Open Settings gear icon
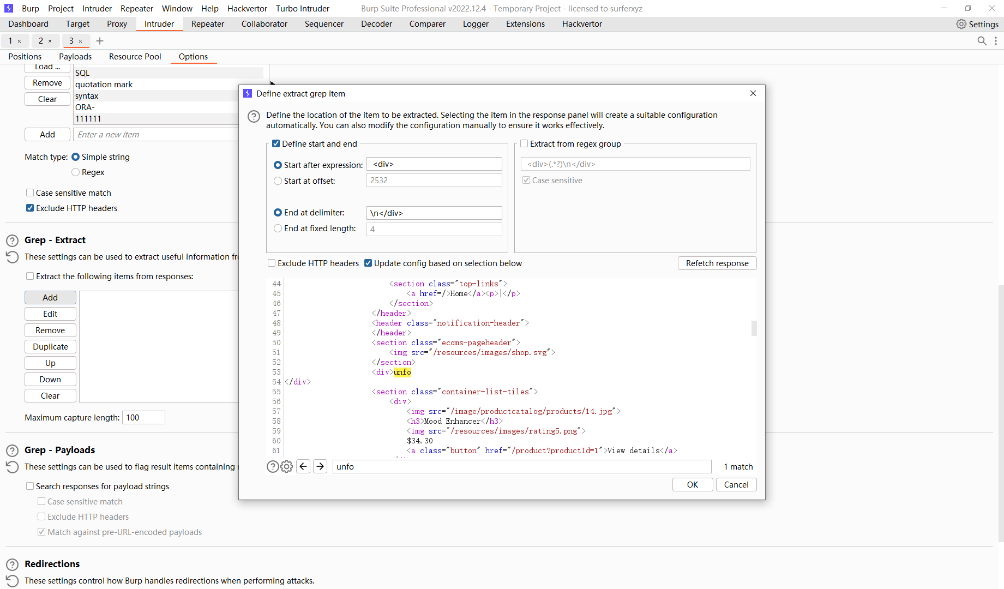The width and height of the screenshot is (1004, 589). point(961,24)
